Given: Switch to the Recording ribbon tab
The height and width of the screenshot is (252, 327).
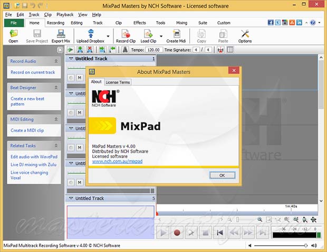Looking at the screenshot, I should [x=55, y=23].
